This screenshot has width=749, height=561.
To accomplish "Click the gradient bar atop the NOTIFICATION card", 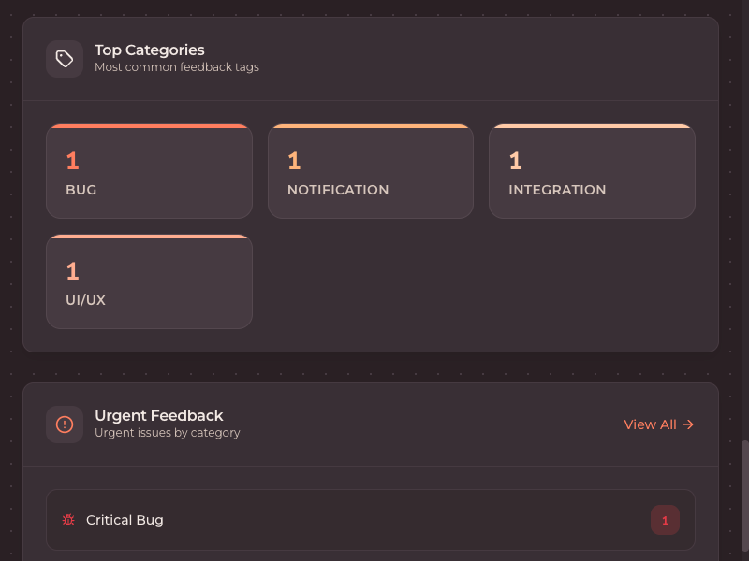I will coord(370,124).
